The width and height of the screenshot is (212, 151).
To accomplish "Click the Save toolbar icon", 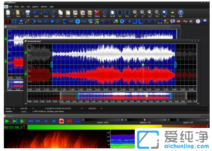I will 28,13.
